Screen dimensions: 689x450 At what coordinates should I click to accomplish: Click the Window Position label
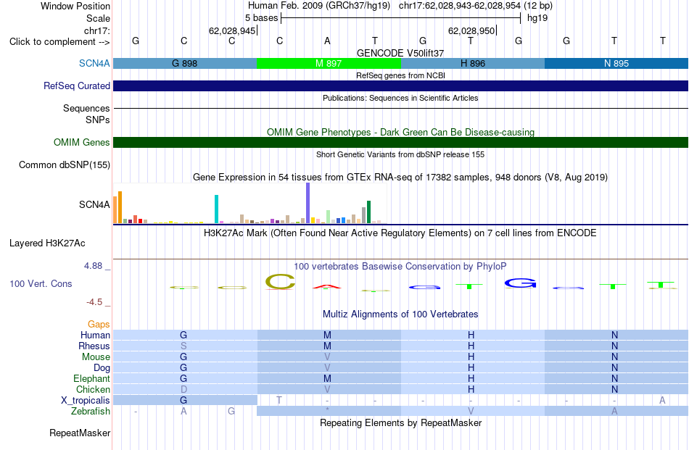(x=75, y=6)
